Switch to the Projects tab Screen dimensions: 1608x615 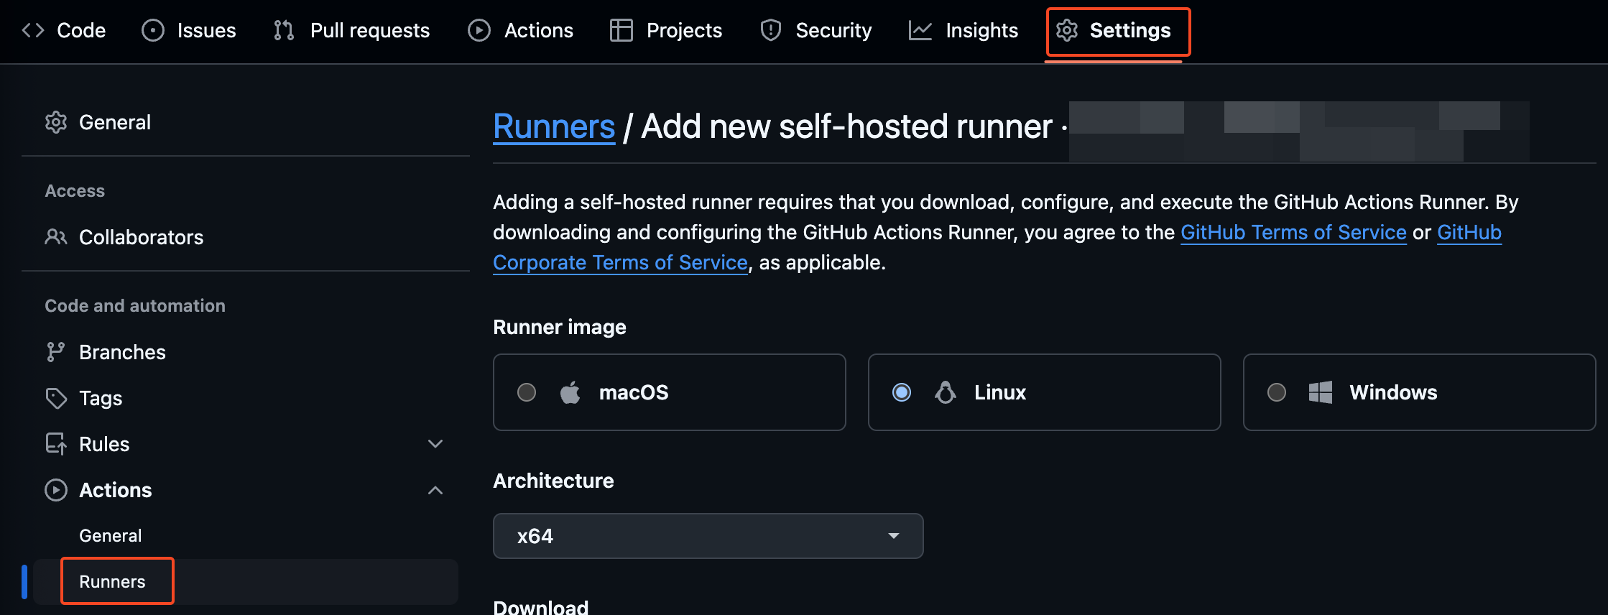665,30
